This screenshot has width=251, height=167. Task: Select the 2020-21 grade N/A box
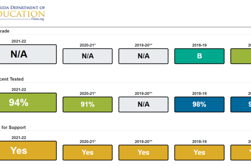click(x=87, y=56)
